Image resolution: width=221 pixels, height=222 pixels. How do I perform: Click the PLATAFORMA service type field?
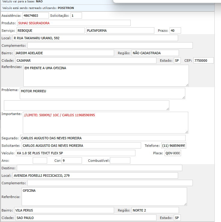click(x=120, y=31)
